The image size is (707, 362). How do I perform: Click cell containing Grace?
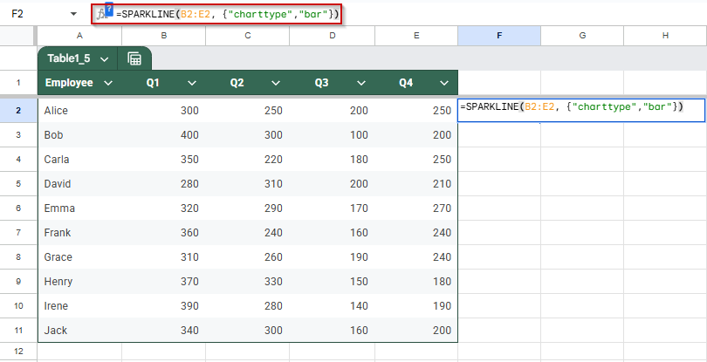click(79, 257)
